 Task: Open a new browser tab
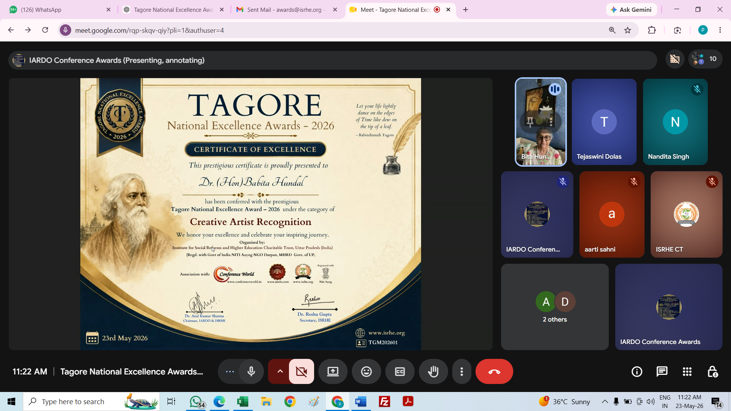tap(466, 10)
